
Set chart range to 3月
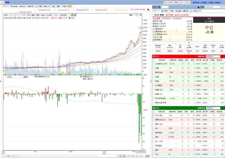click(128, 156)
